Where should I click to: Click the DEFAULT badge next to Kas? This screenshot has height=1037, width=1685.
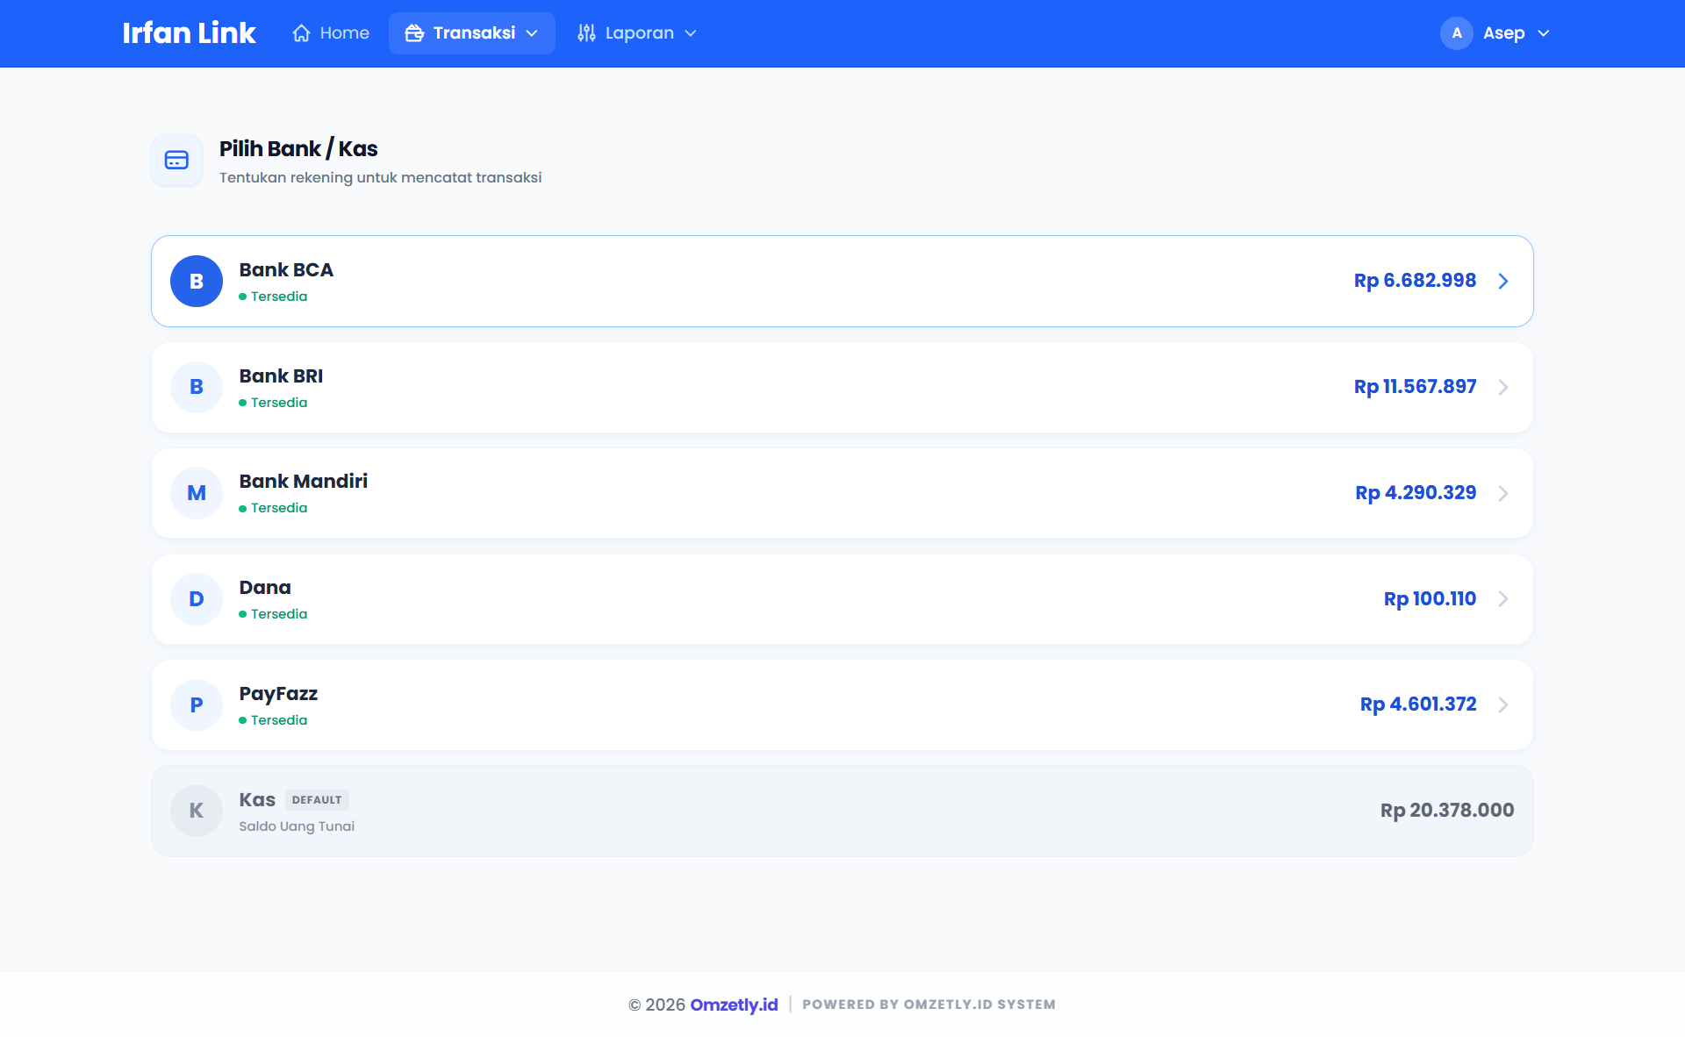tap(317, 800)
